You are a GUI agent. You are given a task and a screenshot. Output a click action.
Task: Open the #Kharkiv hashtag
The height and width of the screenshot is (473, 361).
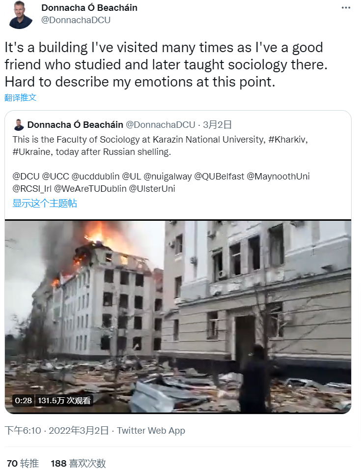[287, 140]
